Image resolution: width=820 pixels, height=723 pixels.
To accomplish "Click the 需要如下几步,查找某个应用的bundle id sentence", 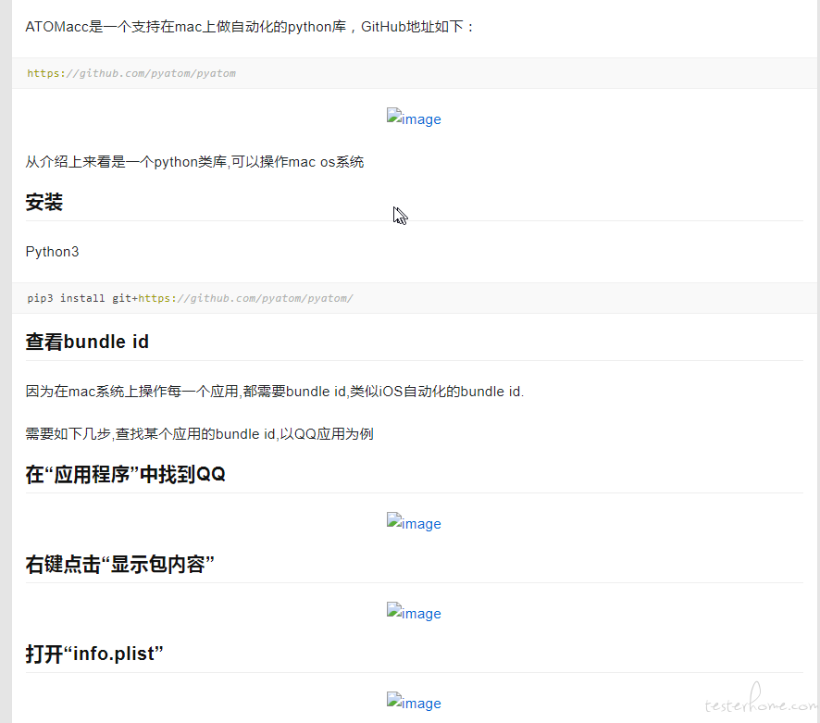I will pyautogui.click(x=199, y=433).
